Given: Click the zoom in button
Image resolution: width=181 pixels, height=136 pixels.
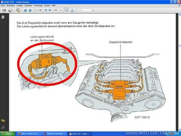Looking at the screenshot, I should [50, 10].
